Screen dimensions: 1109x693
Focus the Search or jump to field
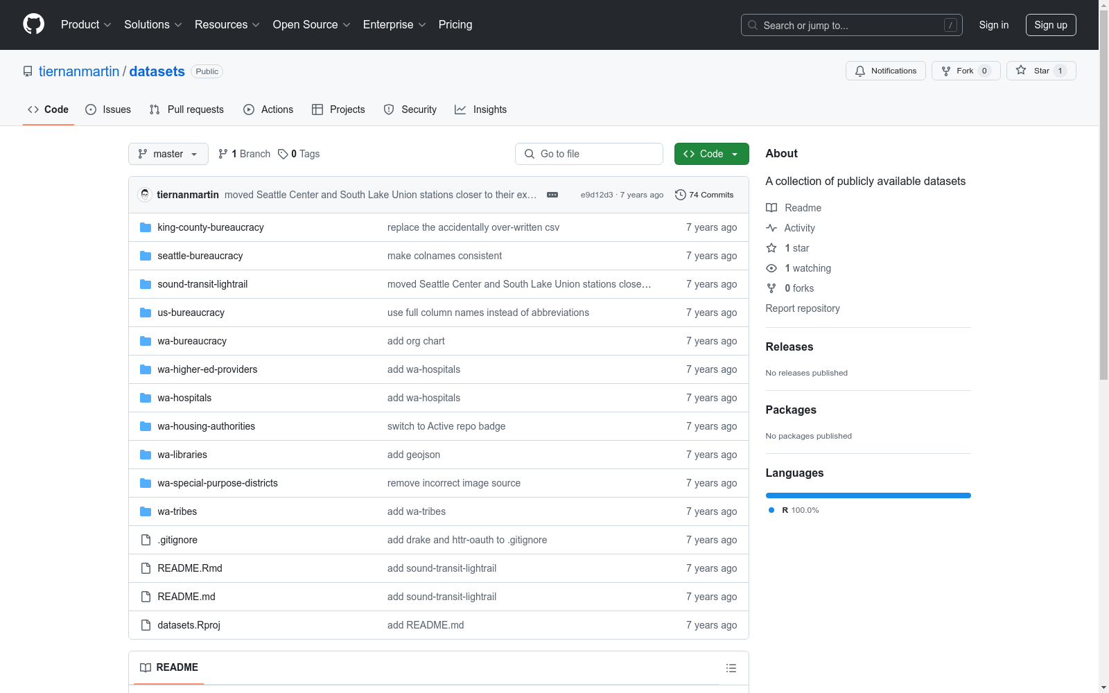click(852, 25)
